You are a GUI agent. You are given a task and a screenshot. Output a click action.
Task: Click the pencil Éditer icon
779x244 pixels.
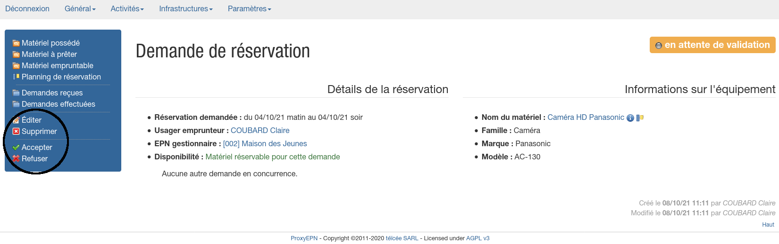(x=16, y=120)
